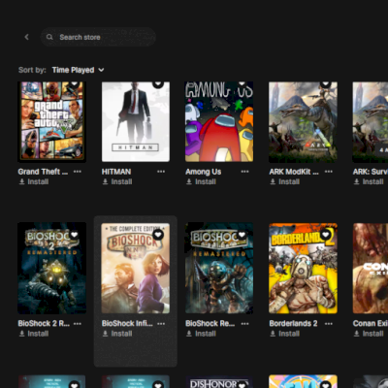Install HITMAN

click(x=117, y=181)
